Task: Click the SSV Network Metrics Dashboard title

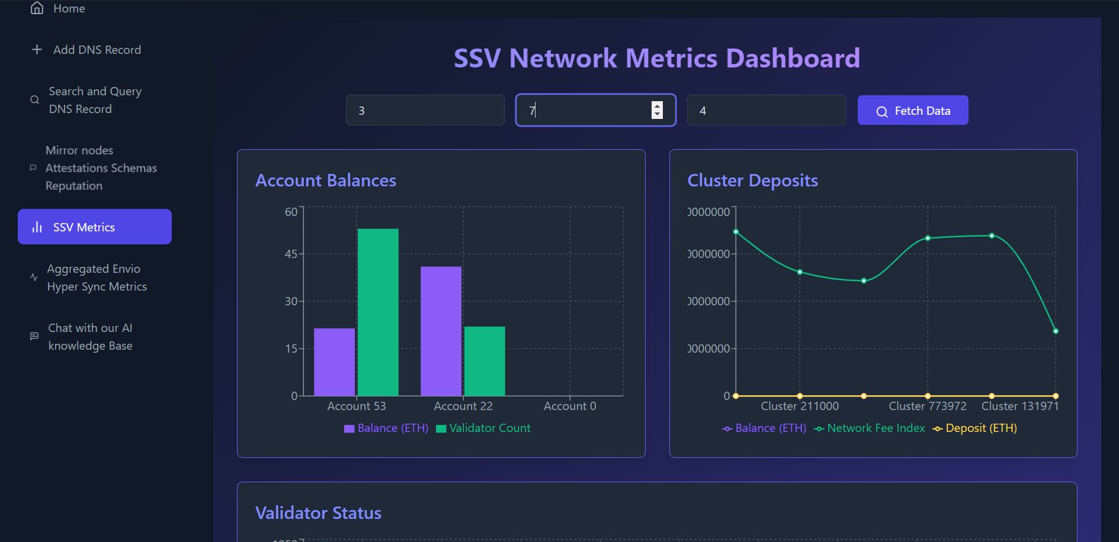Action: point(657,58)
